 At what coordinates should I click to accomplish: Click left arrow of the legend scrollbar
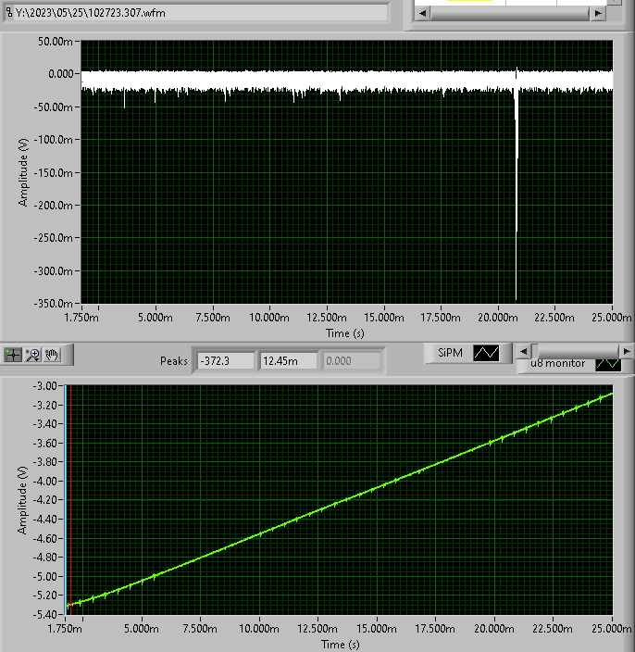[x=523, y=352]
